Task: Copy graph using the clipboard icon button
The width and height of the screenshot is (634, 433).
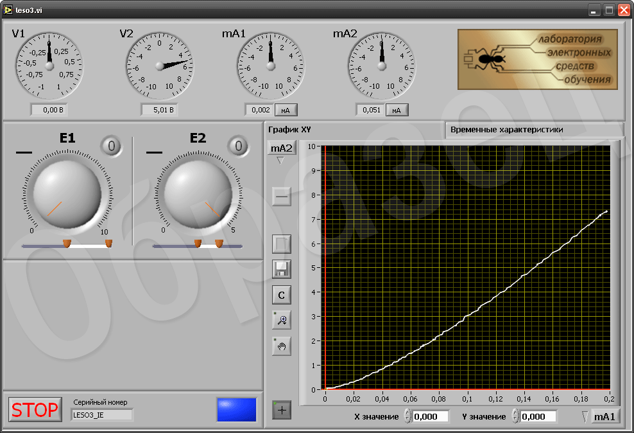Action: click(x=282, y=244)
